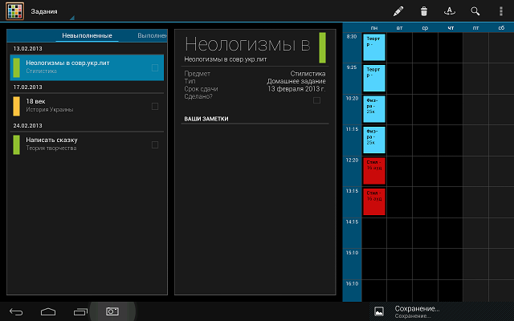Open the 13:15 red Monday lesson block
Screen dimensions: 514x321
tap(374, 201)
